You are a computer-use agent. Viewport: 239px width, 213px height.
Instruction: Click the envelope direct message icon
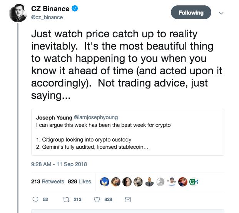(128, 200)
